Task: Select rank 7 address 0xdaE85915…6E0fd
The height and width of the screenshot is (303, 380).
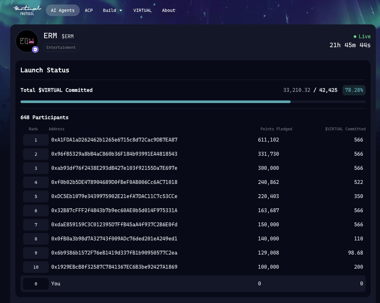Action: pyautogui.click(x=114, y=225)
